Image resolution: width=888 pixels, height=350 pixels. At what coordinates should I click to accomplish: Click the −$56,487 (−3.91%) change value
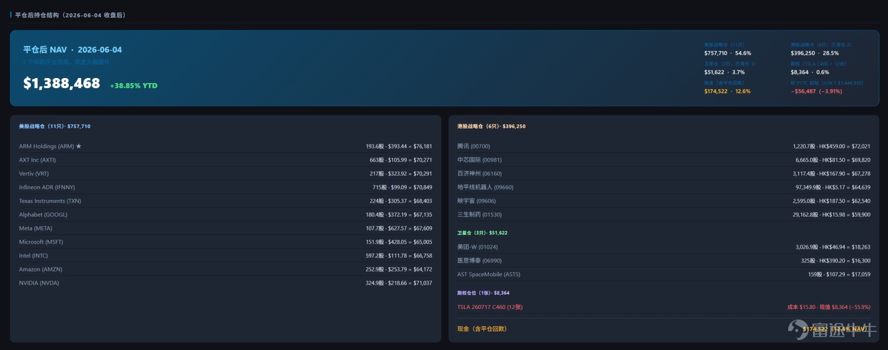pyautogui.click(x=816, y=91)
